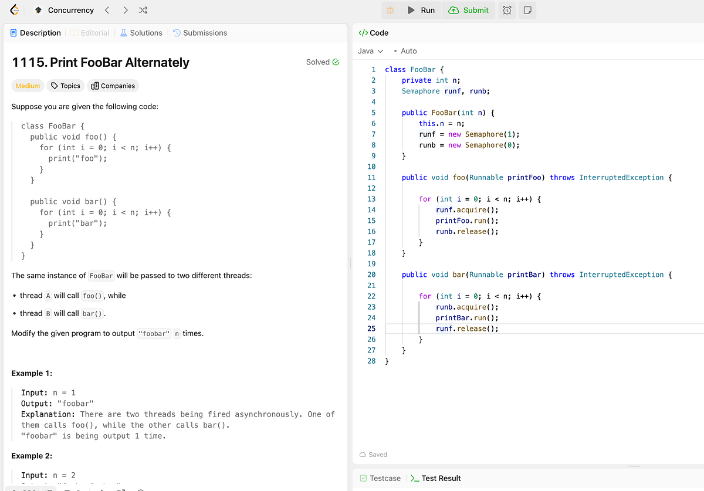Switch to the Solutions tab
This screenshot has width=704, height=491.
coord(141,32)
